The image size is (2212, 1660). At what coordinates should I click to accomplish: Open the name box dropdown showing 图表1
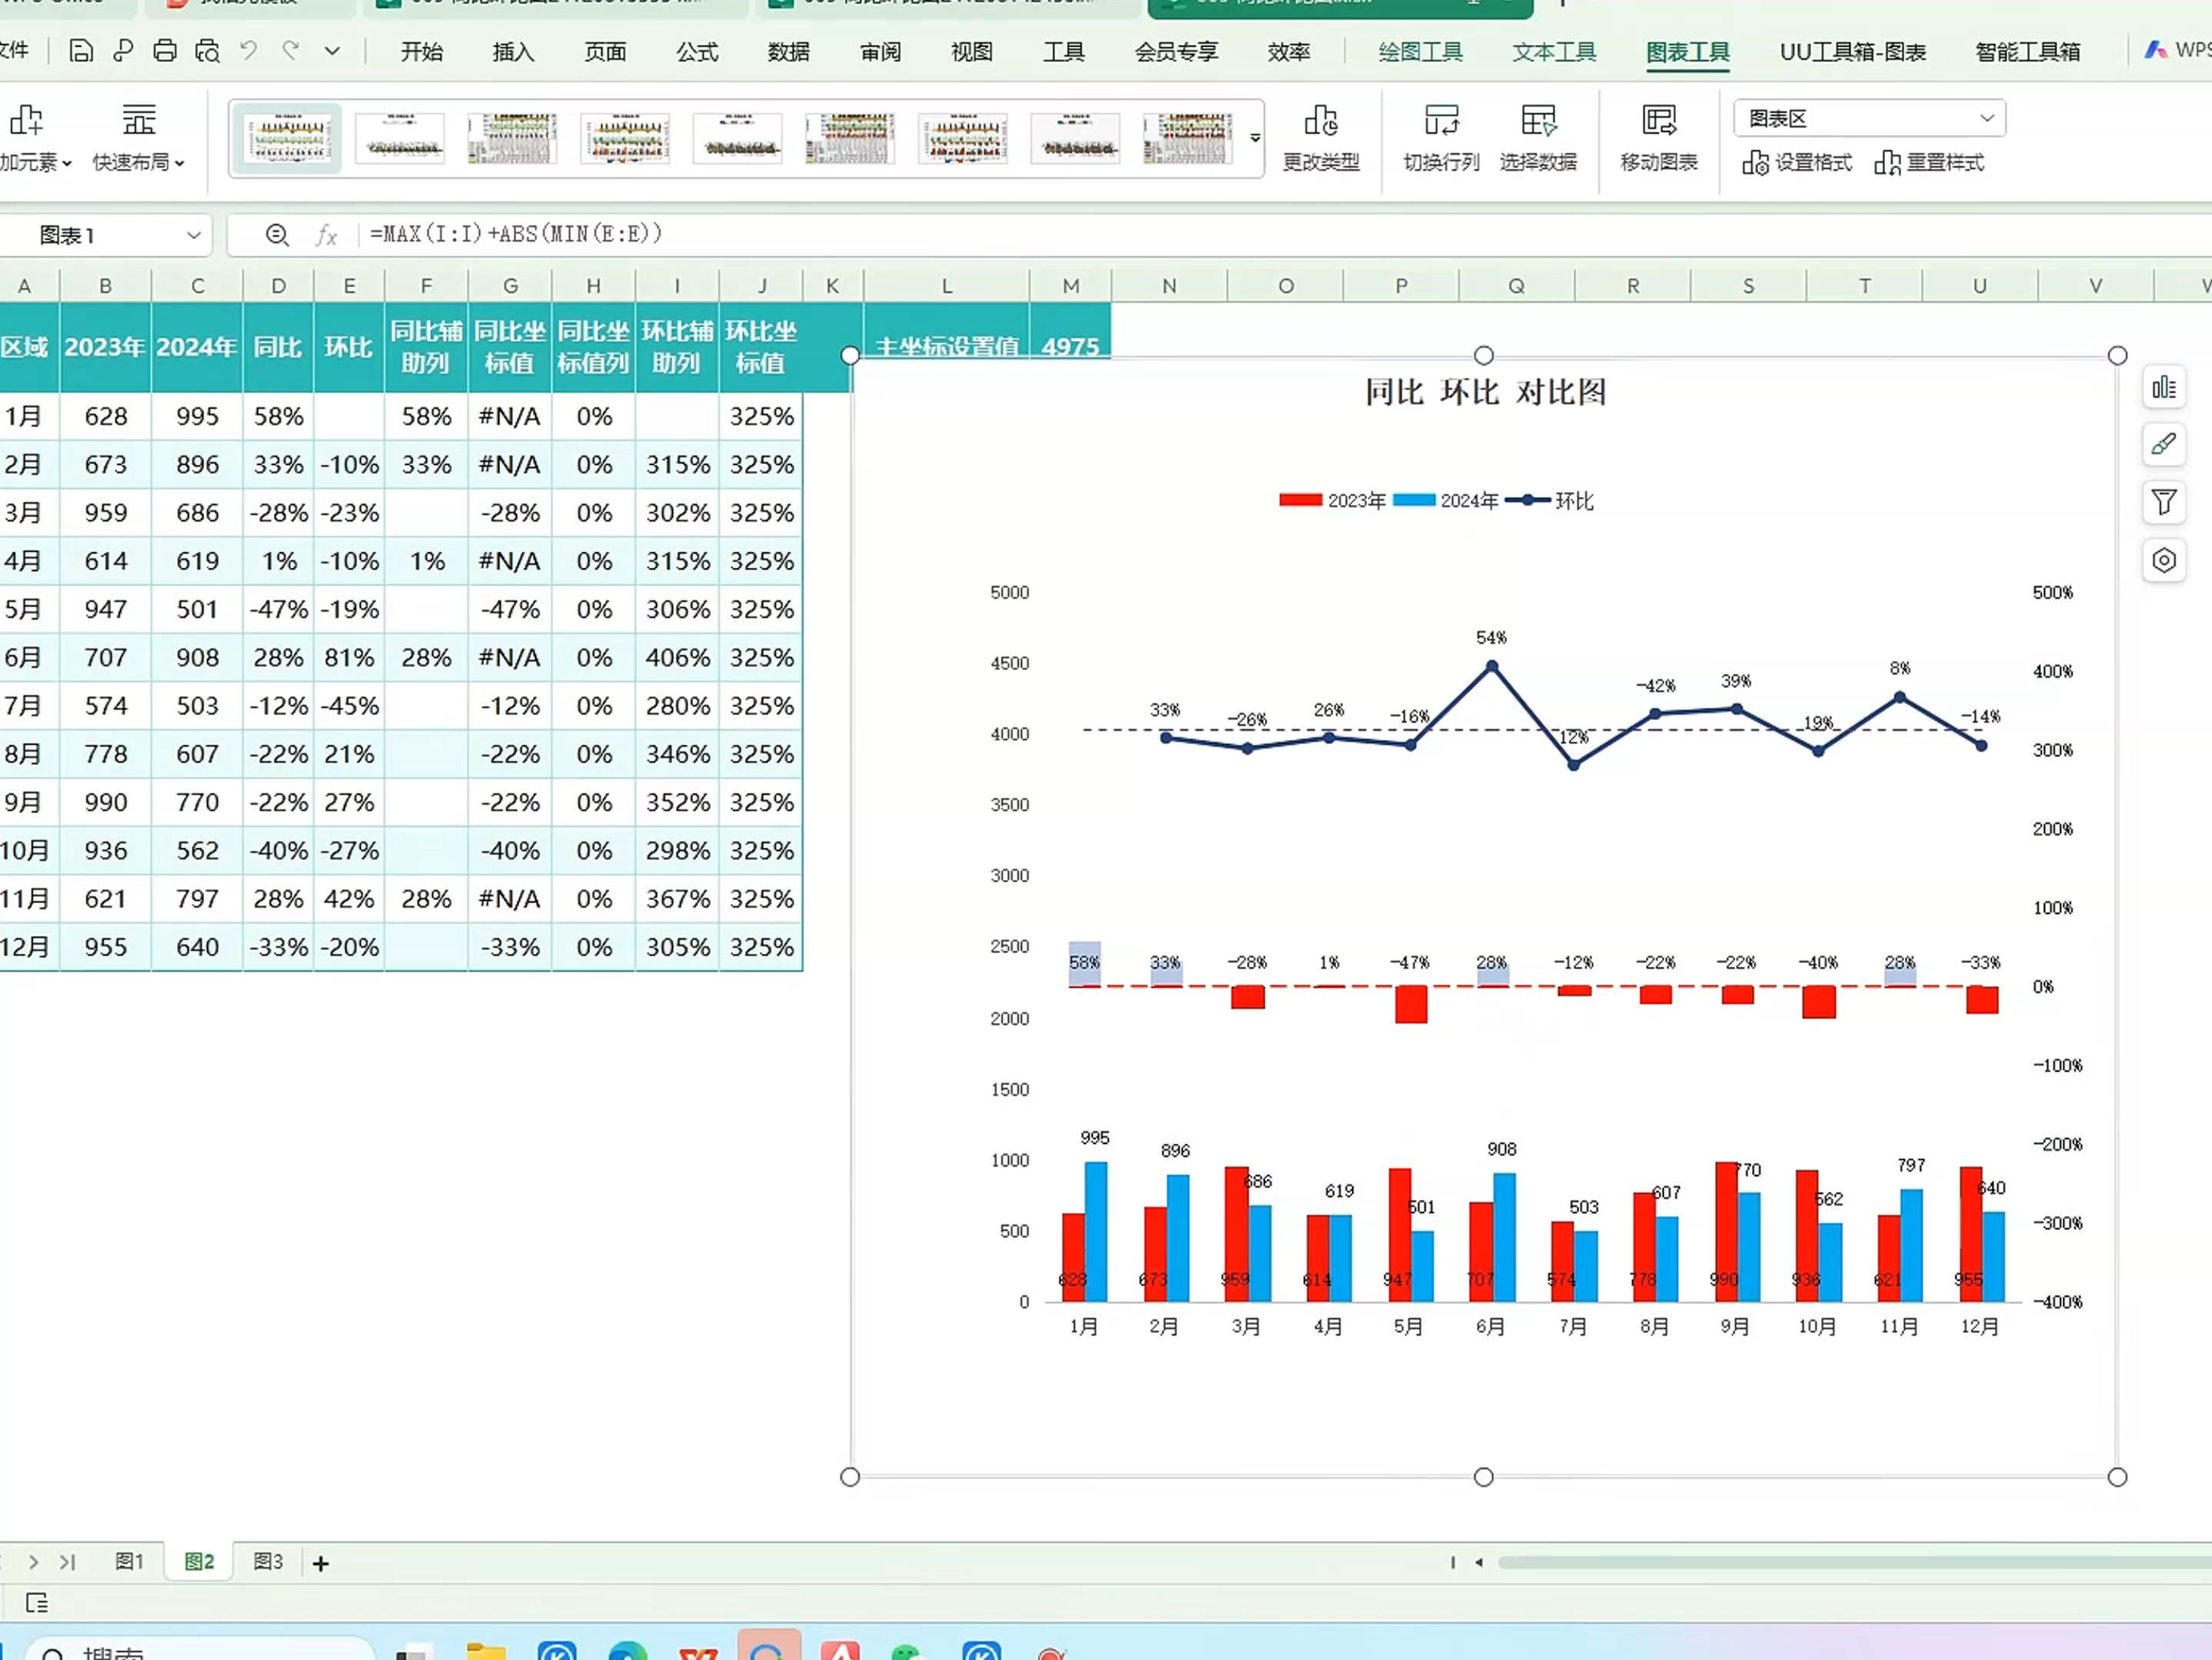194,235
